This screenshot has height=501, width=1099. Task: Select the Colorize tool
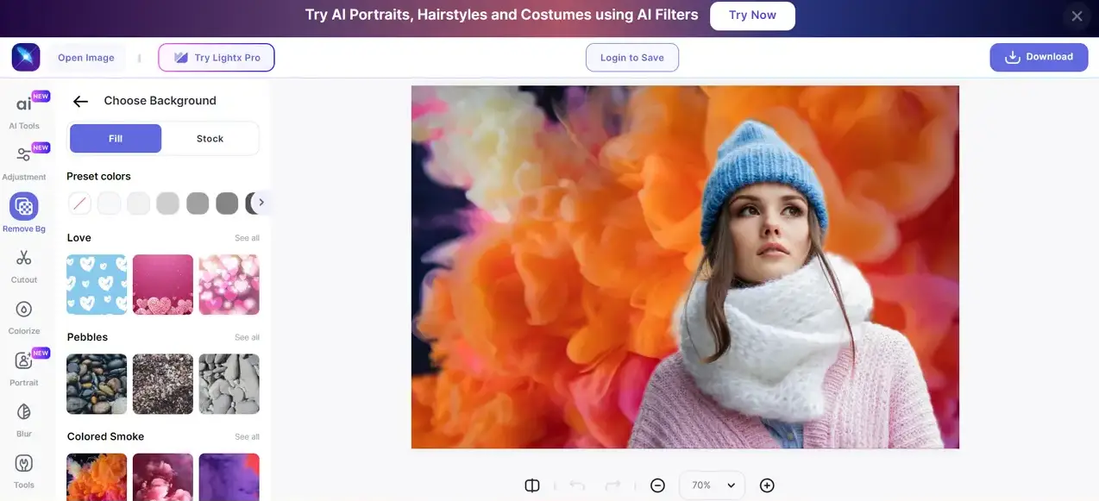[24, 316]
